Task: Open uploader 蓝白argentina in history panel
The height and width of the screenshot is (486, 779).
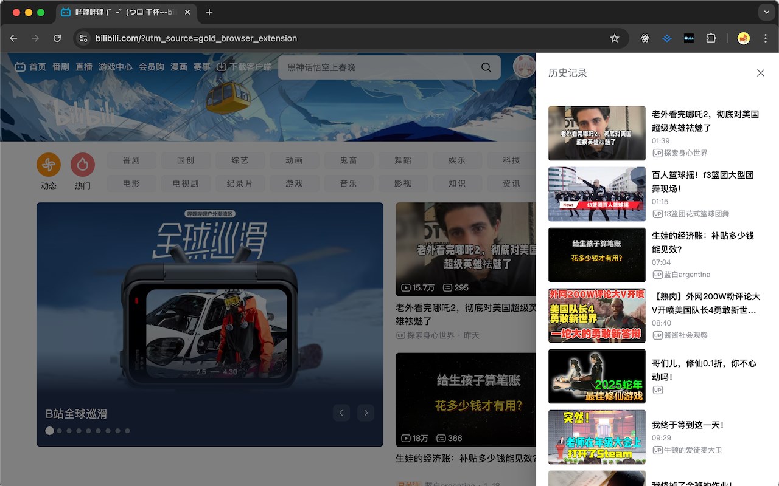Action: coord(681,275)
